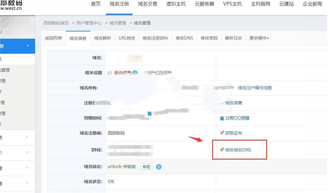Click the unlock-未锁定 status text
This screenshot has width=328, height=193.
coord(122,167)
